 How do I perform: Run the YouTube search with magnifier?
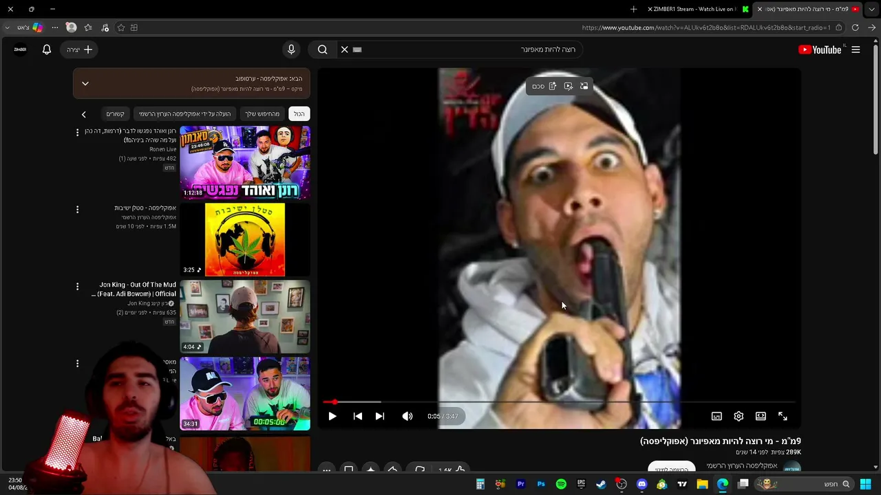[322, 49]
